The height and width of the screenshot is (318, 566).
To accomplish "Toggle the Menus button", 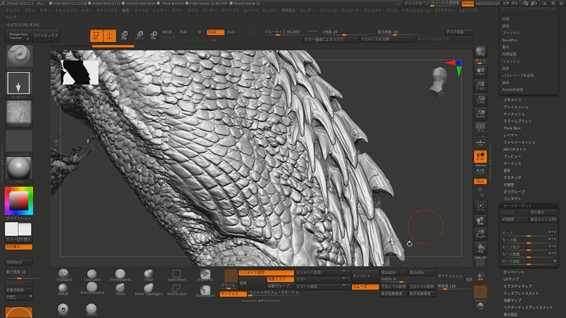I will point(468,3).
